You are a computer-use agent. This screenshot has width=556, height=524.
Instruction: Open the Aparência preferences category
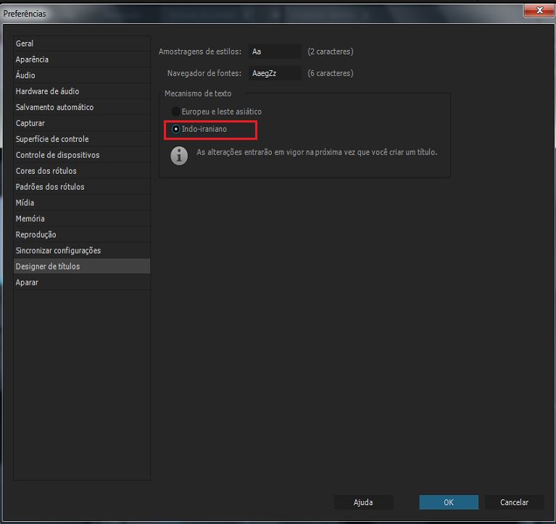point(82,59)
